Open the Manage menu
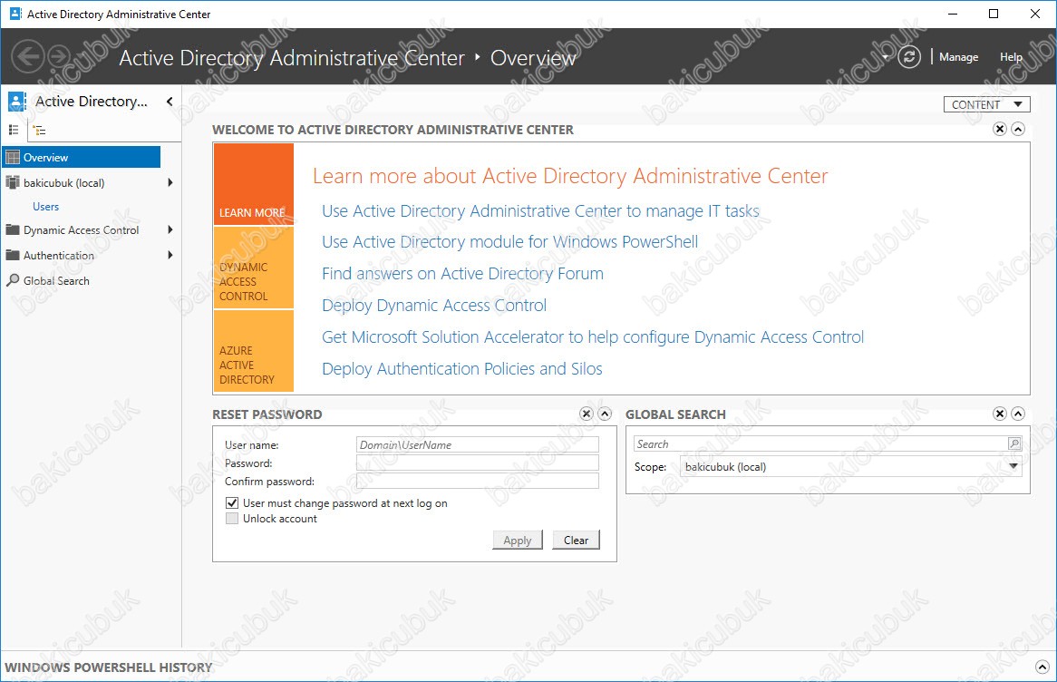Screen dimensions: 1057x682 click(x=958, y=57)
